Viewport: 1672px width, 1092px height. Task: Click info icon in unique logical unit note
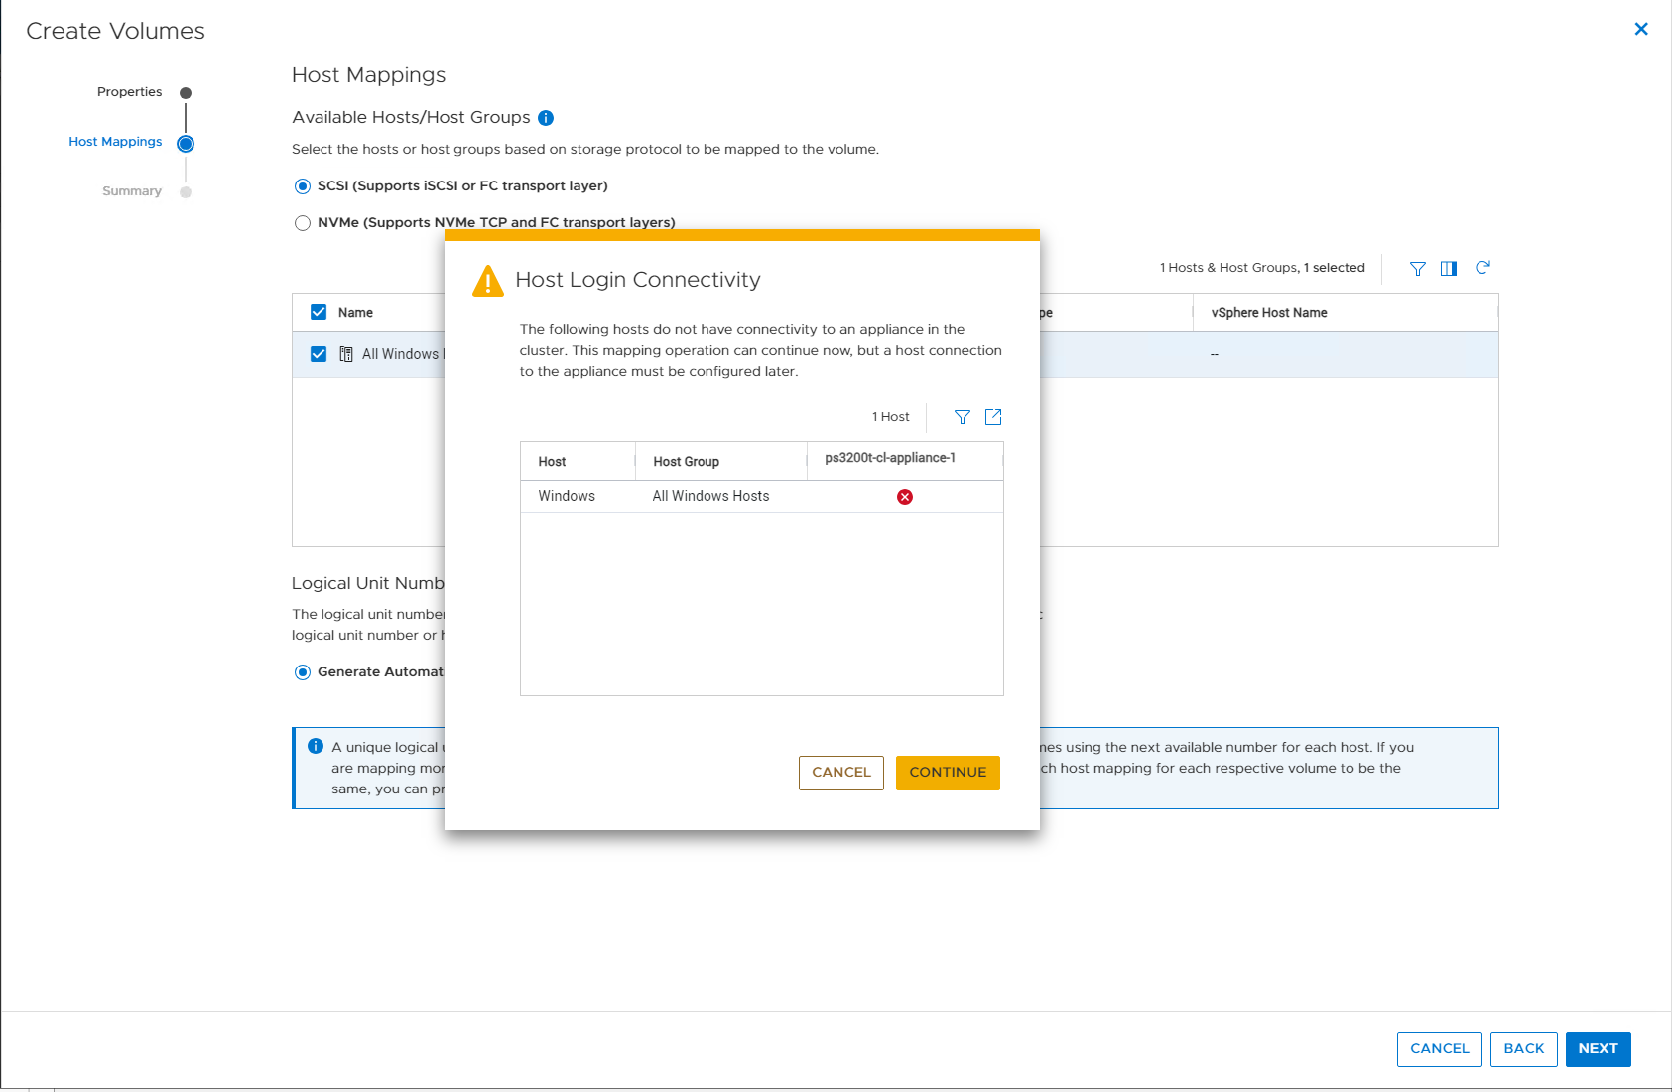(x=316, y=746)
